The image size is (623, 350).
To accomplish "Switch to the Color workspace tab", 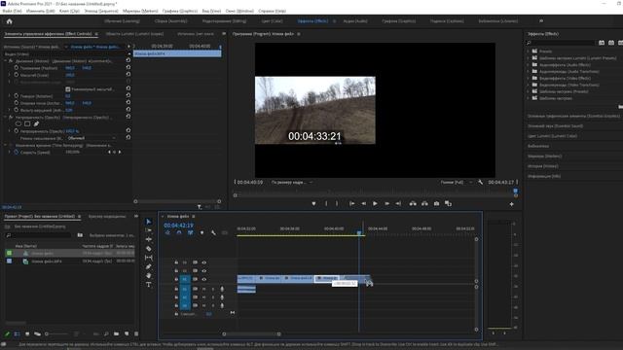I will [x=273, y=21].
